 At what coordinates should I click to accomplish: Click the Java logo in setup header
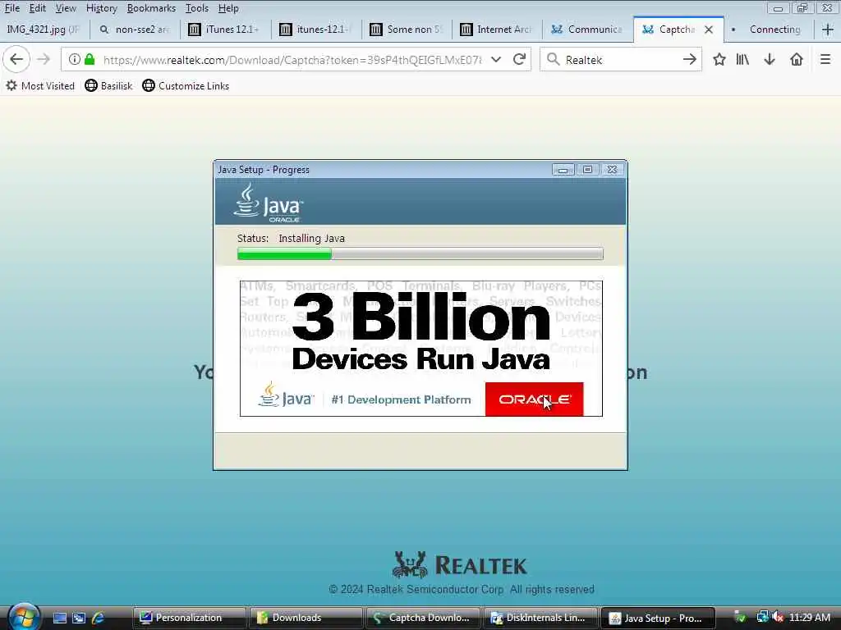269,203
